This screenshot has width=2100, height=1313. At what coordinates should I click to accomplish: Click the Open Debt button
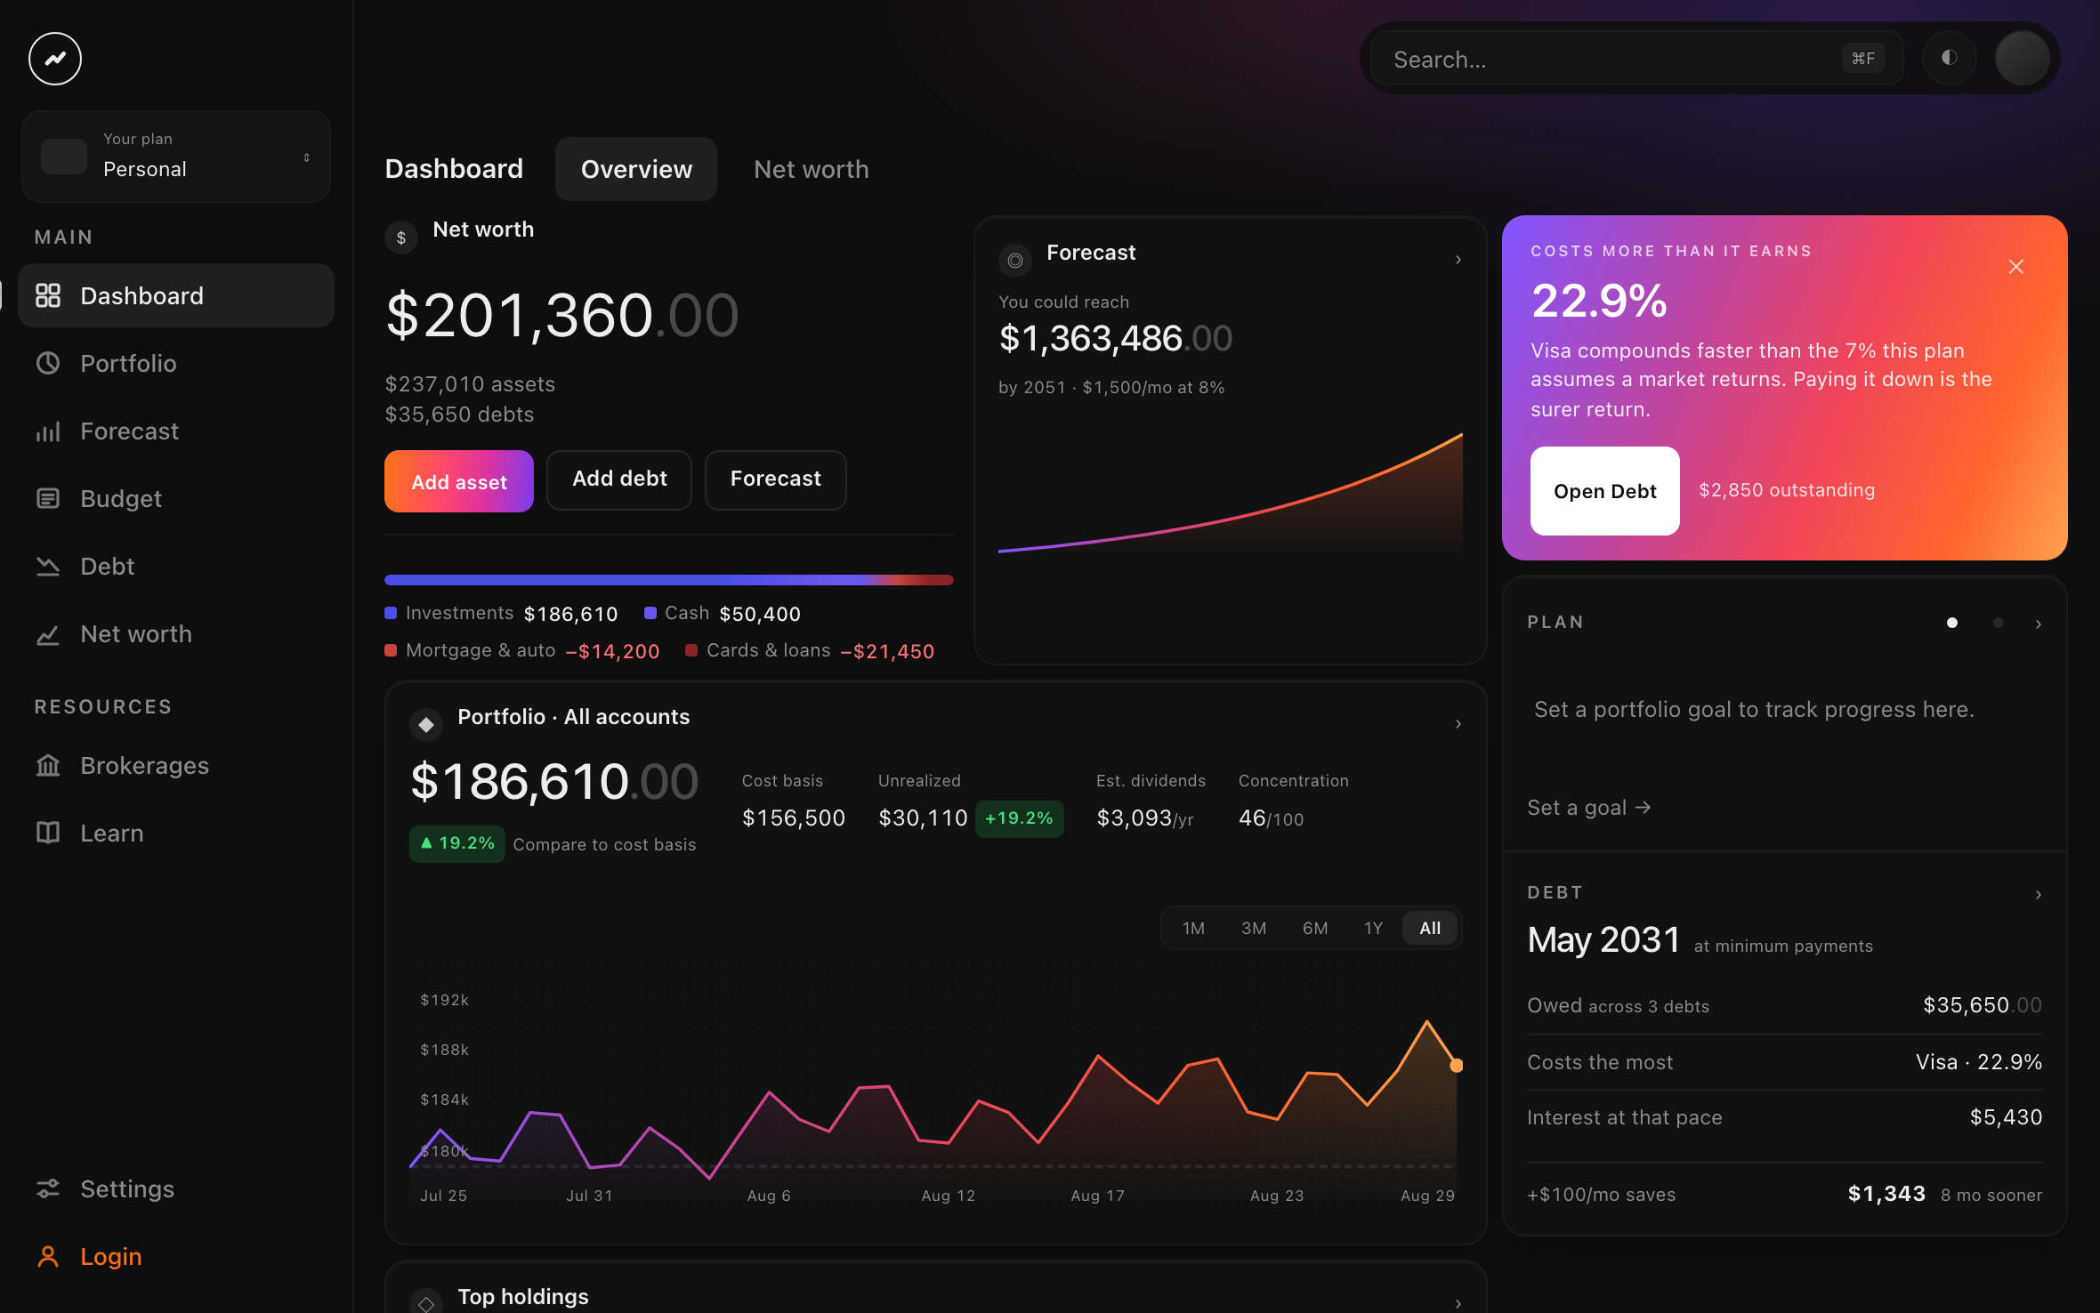coord(1605,491)
